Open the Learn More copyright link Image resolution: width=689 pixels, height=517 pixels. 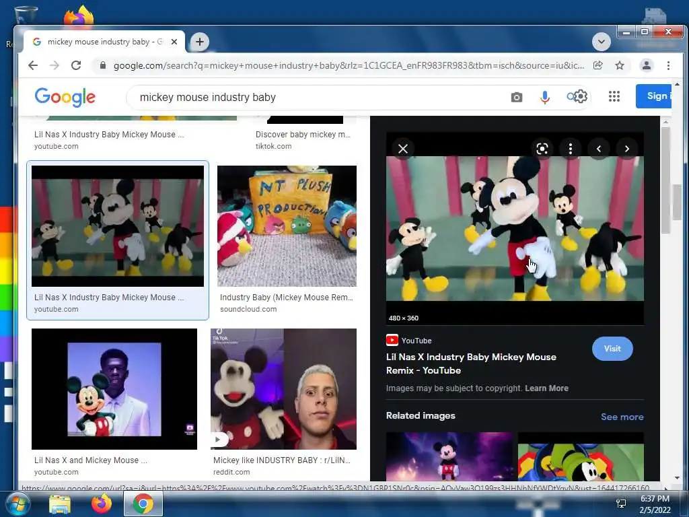tap(546, 388)
